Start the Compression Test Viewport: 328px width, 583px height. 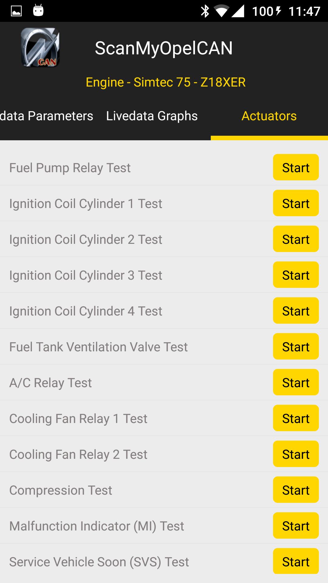coord(296,490)
